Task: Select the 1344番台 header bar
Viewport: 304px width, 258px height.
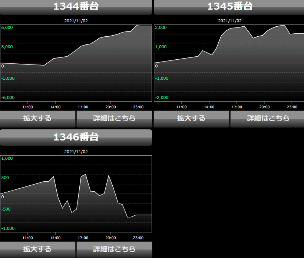Action: 76,7
